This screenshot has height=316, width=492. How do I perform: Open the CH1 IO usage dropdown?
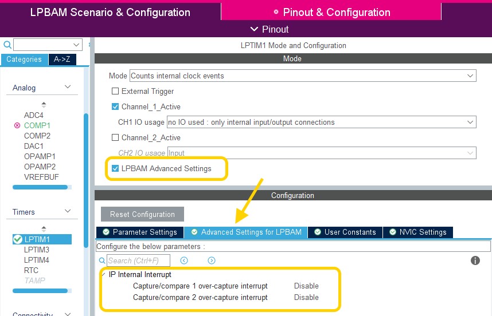click(x=321, y=122)
